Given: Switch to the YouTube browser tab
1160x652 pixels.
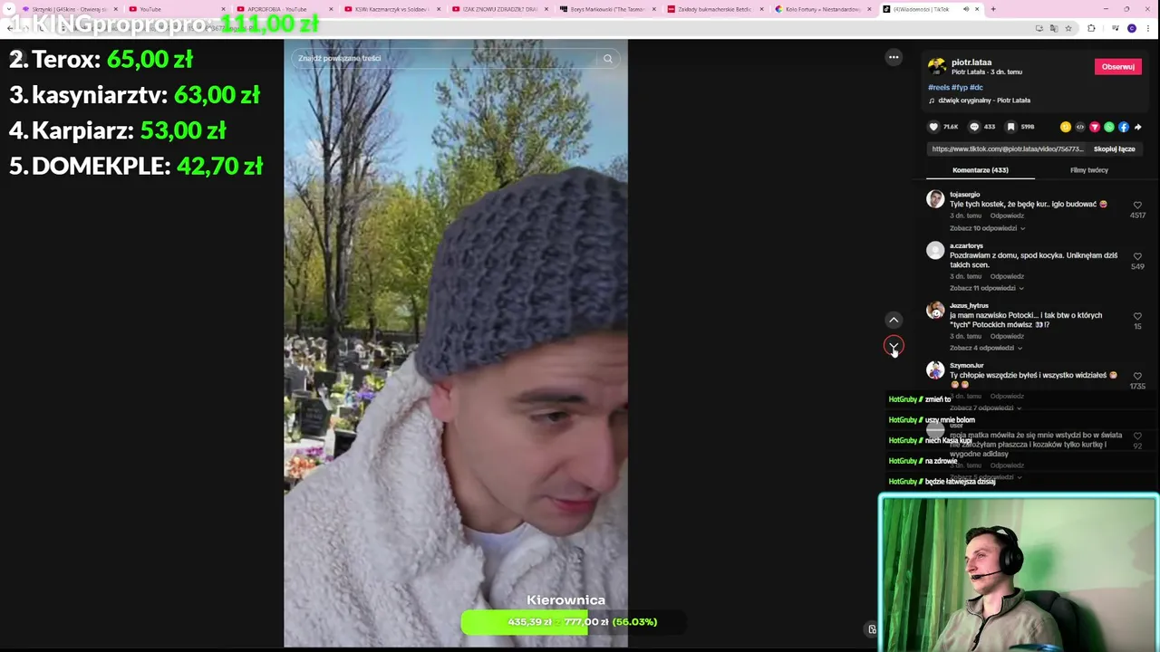Looking at the screenshot, I should coord(177,9).
